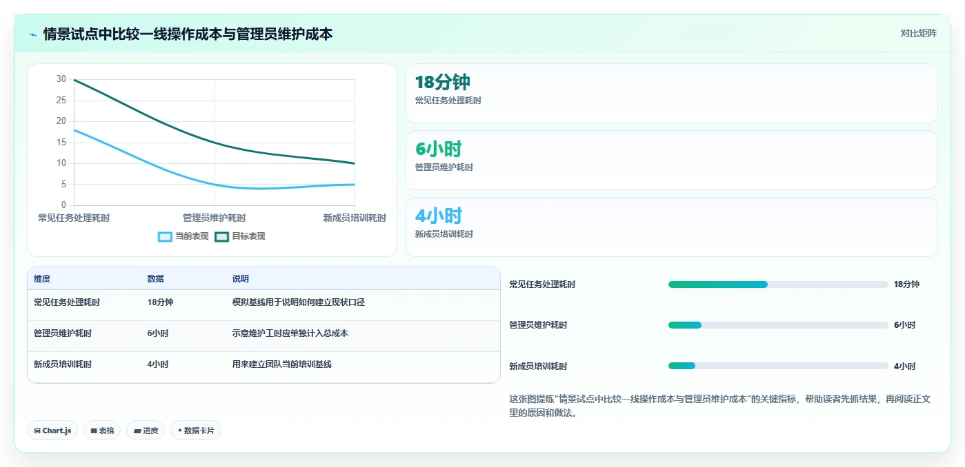Select the 6小时 metric card
The height and width of the screenshot is (467, 965).
(671, 160)
